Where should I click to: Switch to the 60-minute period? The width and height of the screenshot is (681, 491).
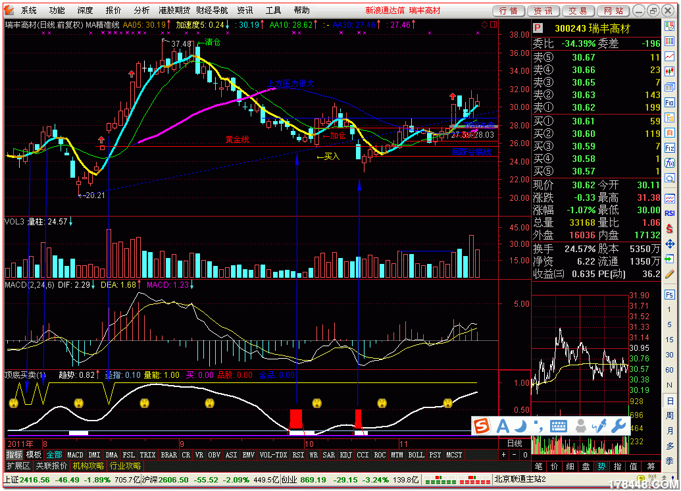point(669,370)
